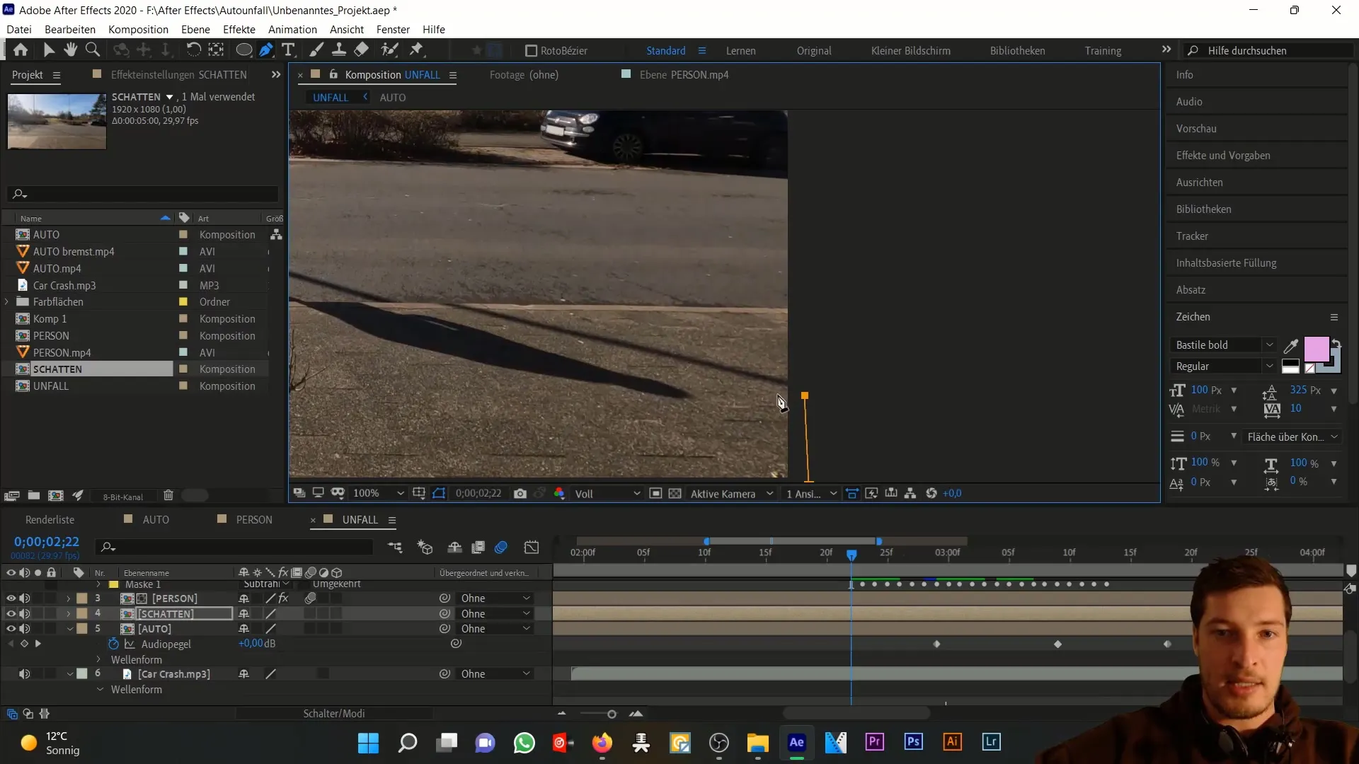Viewport: 1359px width, 764px height.
Task: Open the Aktive Kamera dropdown
Action: (732, 494)
